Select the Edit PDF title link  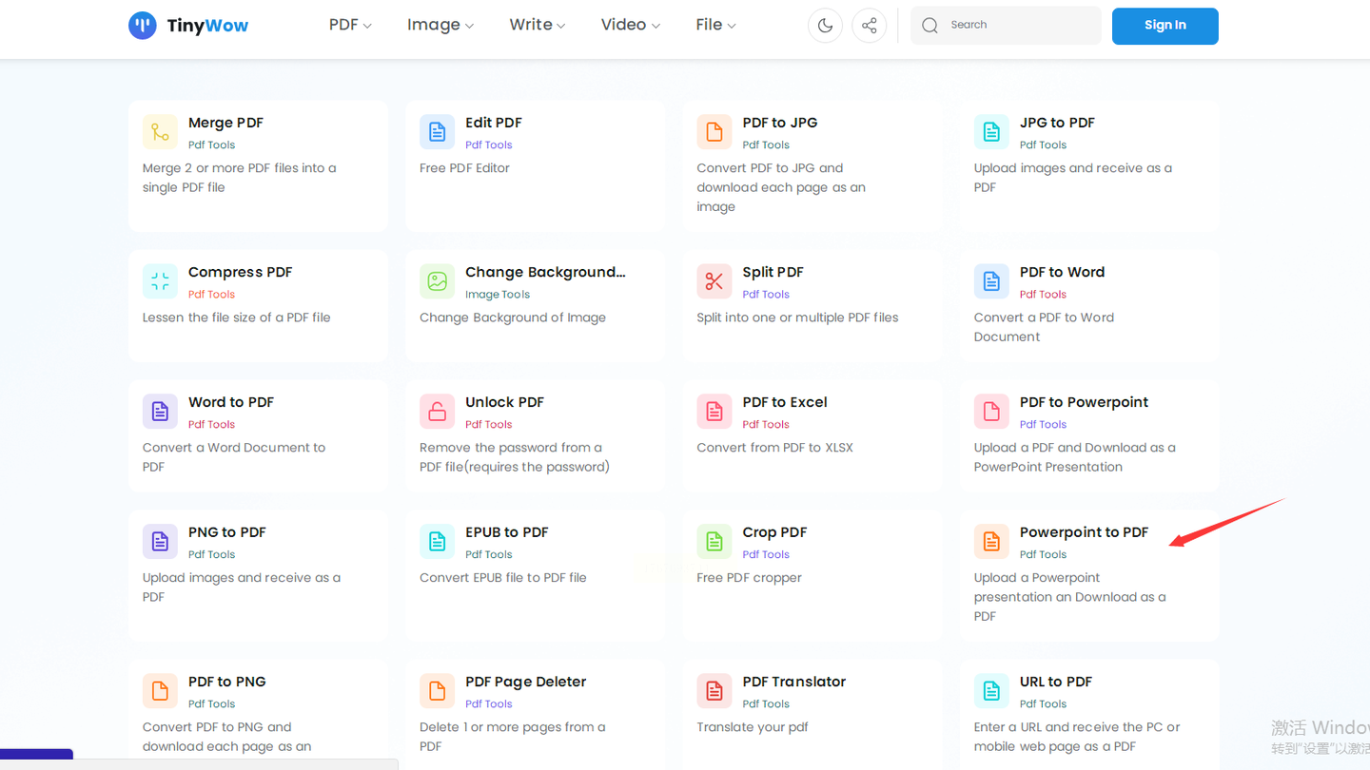(493, 123)
